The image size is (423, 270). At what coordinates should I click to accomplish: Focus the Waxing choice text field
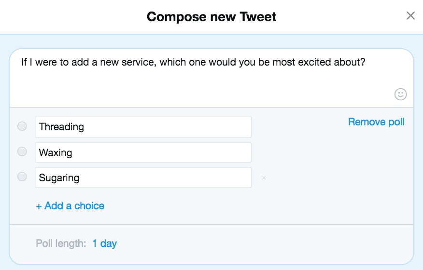[x=143, y=152]
